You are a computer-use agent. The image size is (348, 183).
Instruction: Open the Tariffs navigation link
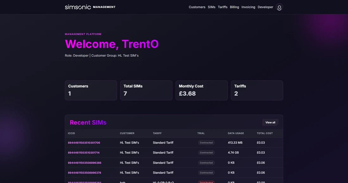[223, 7]
